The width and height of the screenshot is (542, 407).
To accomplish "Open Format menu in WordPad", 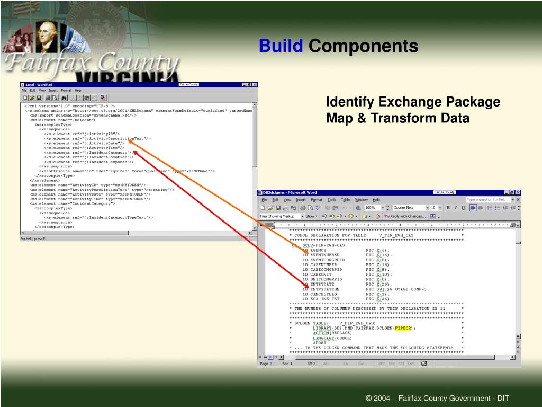I will (66, 90).
